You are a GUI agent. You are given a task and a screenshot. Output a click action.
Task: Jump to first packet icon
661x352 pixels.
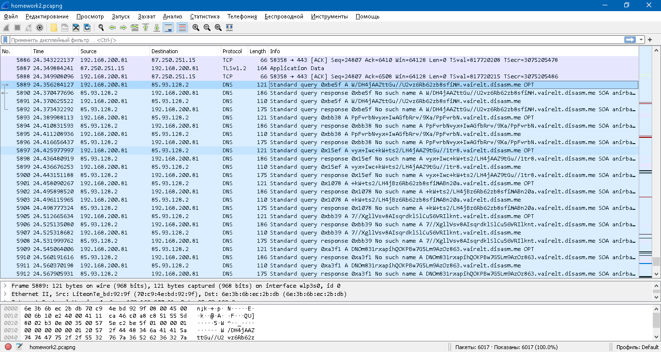click(146, 28)
